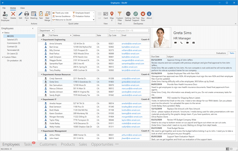Start a video call with Greta Sims
The height and width of the screenshot is (151, 238).
pyautogui.click(x=188, y=43)
